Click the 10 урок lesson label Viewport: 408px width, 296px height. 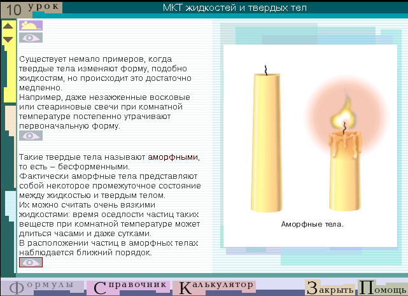(31, 9)
